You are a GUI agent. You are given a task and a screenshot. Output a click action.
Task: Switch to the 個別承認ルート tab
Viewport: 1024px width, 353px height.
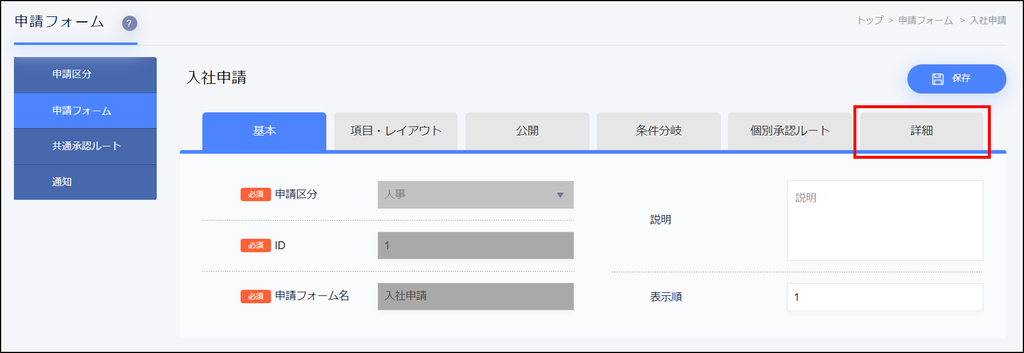[x=790, y=131]
